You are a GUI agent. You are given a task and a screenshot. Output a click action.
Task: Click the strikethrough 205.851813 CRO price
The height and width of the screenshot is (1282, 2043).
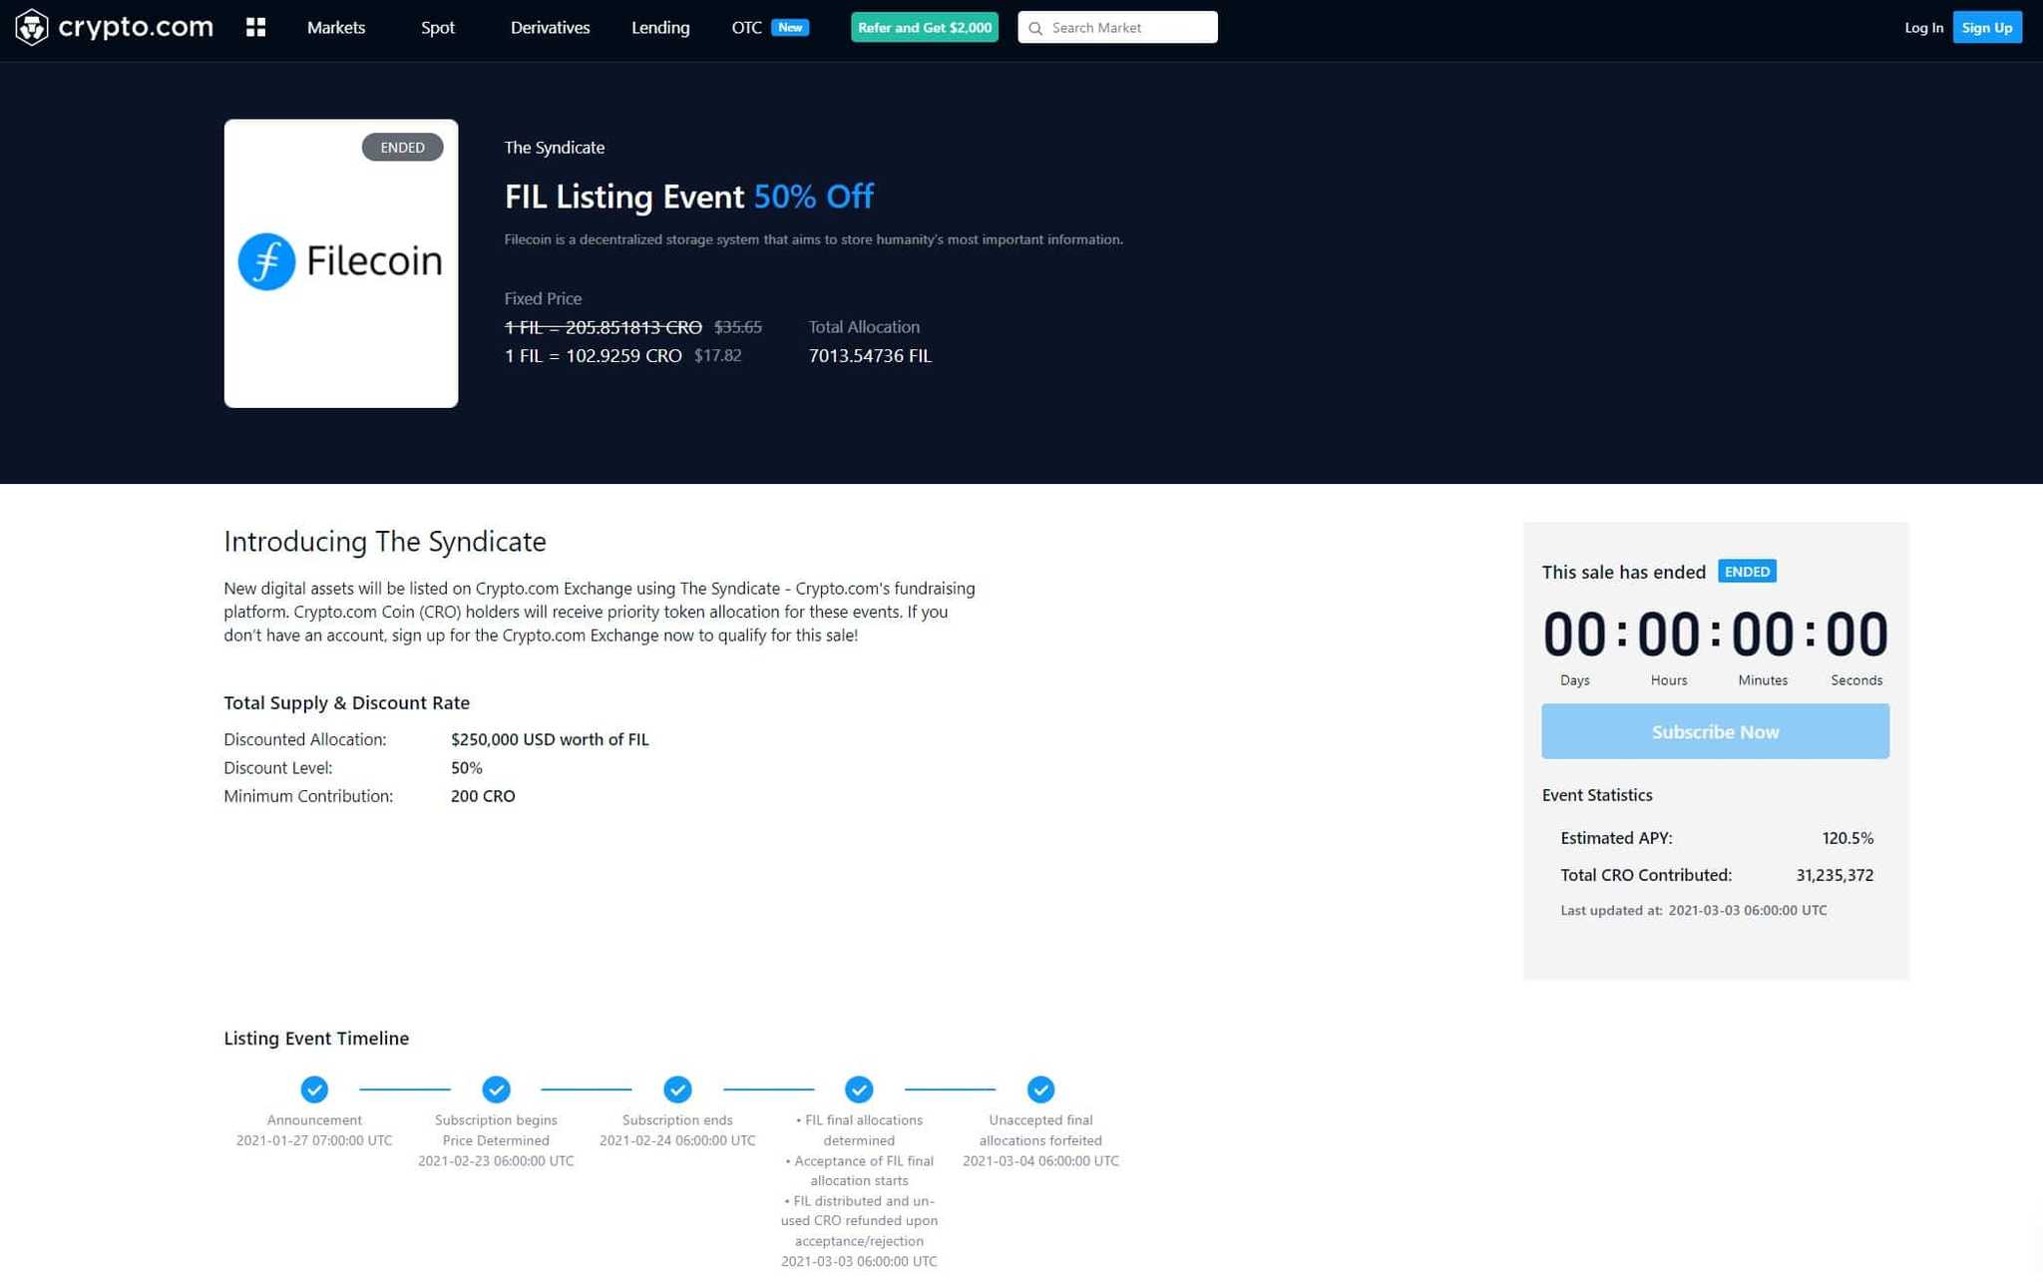pos(603,327)
